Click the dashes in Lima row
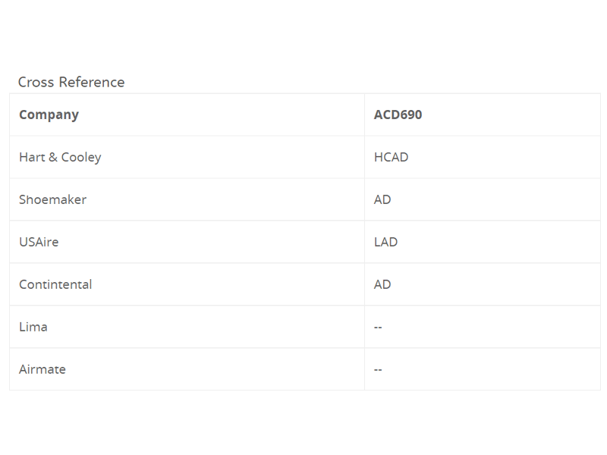The image size is (607, 455). click(378, 328)
